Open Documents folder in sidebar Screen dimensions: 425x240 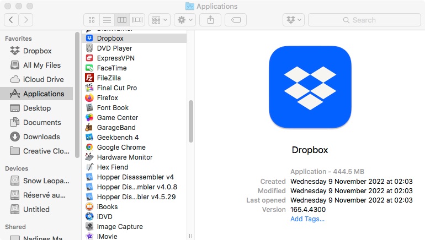pos(36,122)
